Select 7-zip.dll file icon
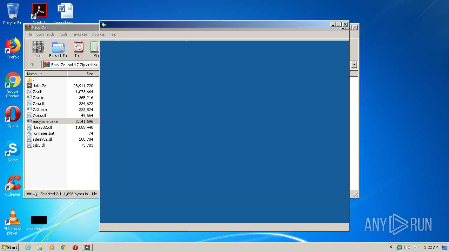 [29, 115]
